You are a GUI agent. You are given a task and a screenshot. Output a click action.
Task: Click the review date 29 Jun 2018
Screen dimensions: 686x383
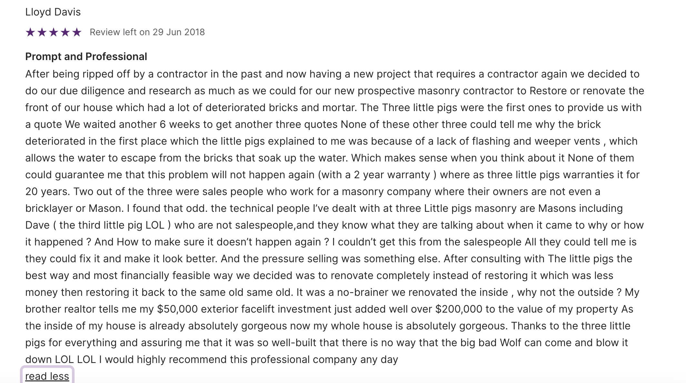(x=178, y=32)
